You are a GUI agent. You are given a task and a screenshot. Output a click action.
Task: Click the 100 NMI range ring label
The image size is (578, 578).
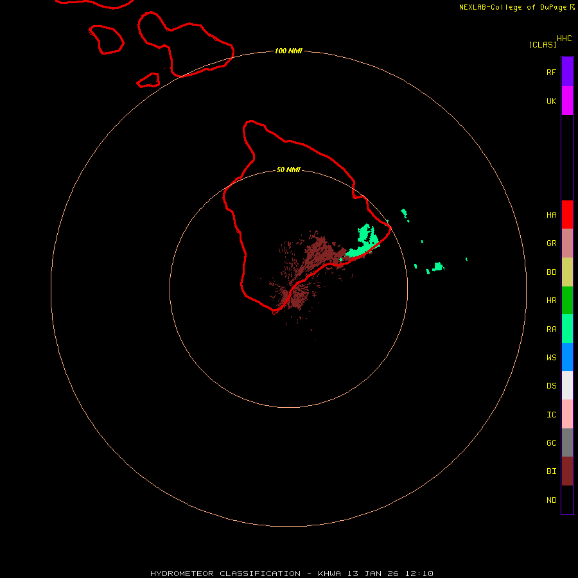click(288, 51)
